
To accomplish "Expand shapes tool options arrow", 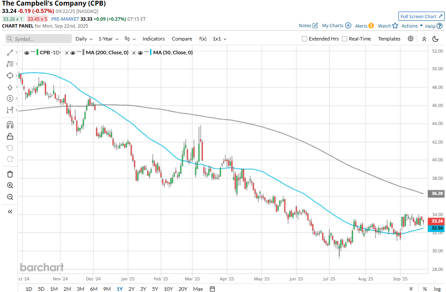I will click(x=16, y=75).
